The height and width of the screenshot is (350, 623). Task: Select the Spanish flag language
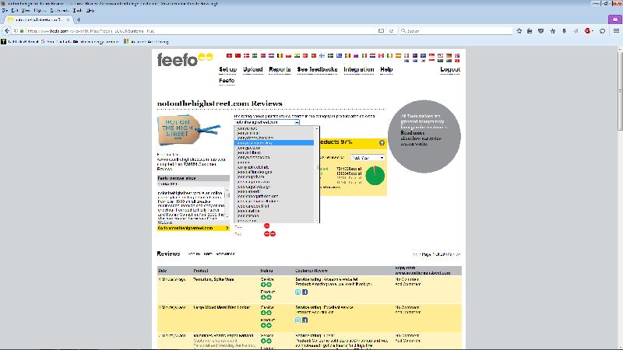point(398,56)
